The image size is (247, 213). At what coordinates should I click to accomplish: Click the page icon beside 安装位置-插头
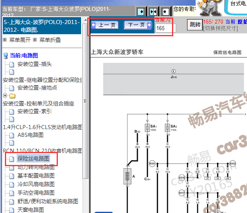pos(11,64)
